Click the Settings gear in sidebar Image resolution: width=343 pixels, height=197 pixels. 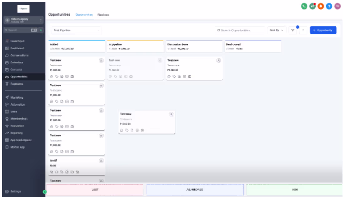click(x=7, y=191)
